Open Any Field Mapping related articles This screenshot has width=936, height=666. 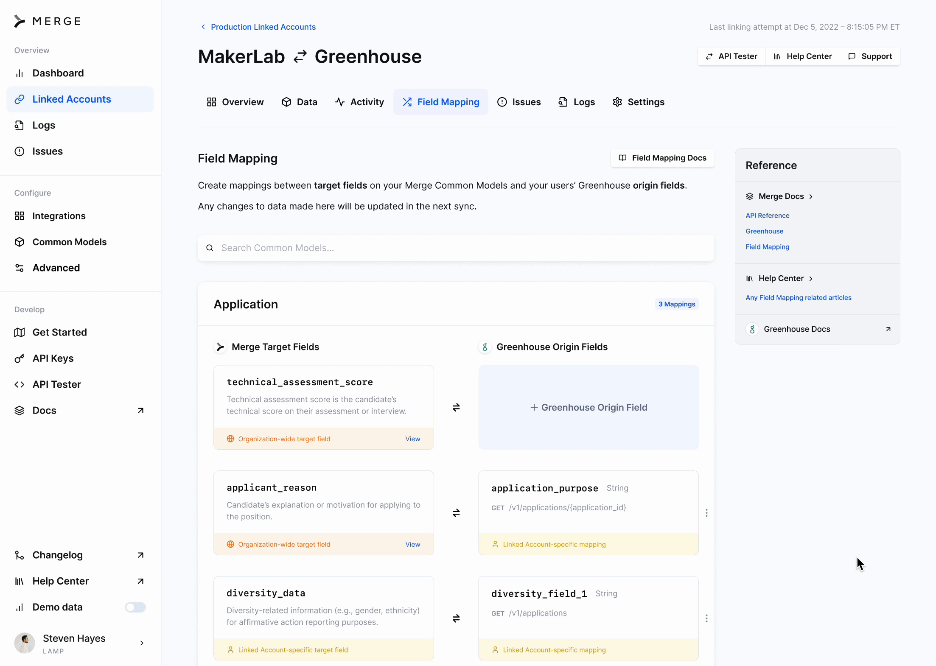pos(799,298)
